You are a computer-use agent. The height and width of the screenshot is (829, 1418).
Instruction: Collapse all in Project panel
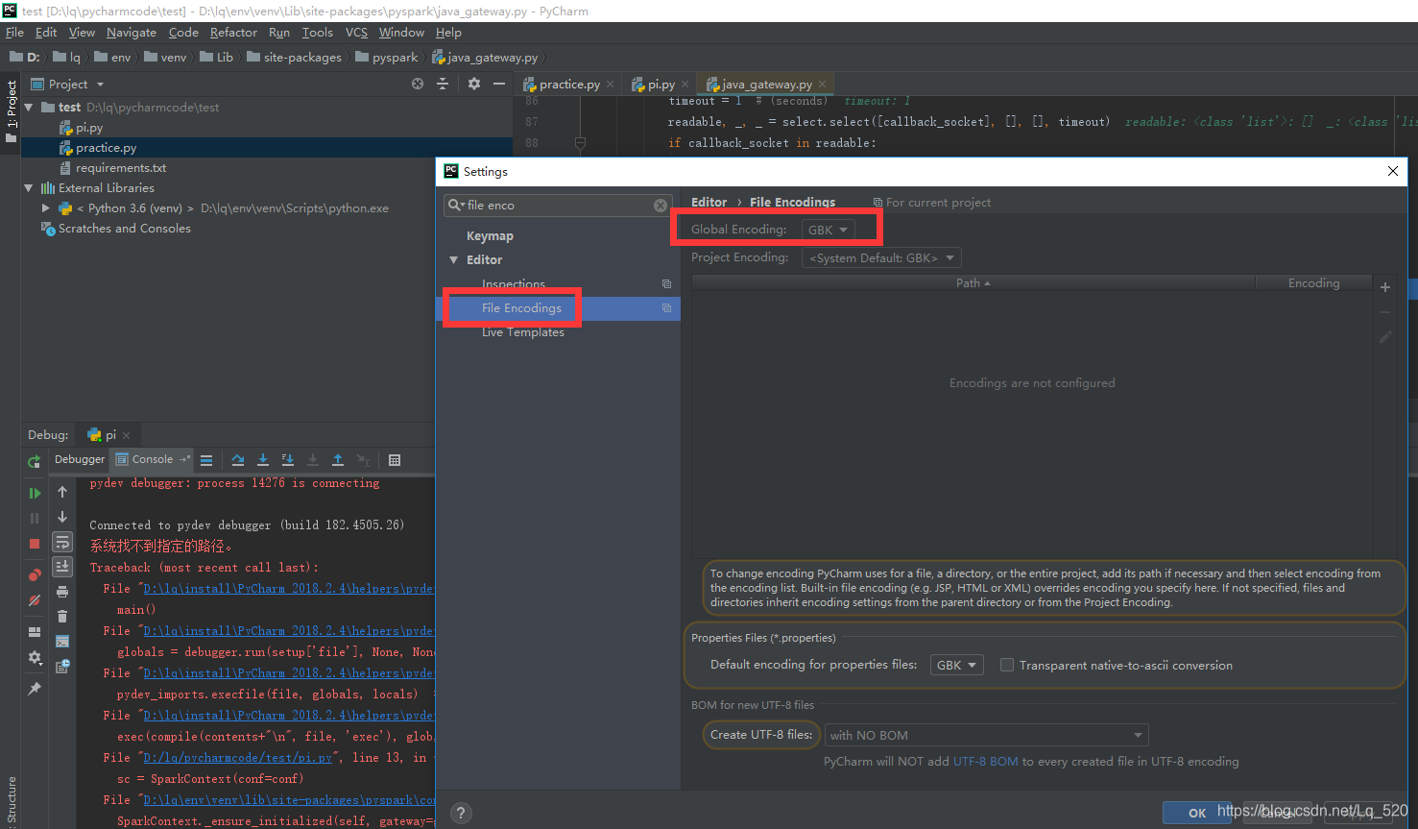click(443, 85)
